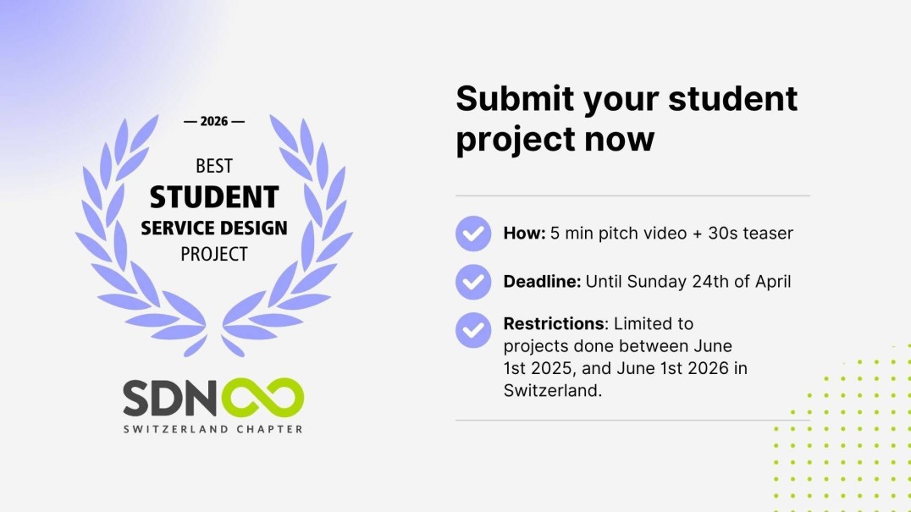Click the checkmark icon beside How
Image resolution: width=911 pixels, height=512 pixels.
[473, 233]
